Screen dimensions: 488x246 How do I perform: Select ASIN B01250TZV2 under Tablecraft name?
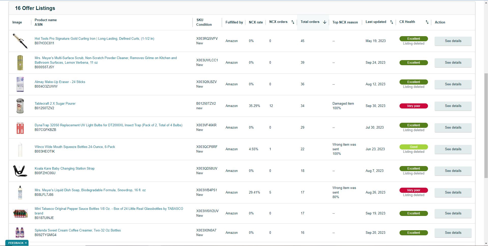tap(44, 108)
